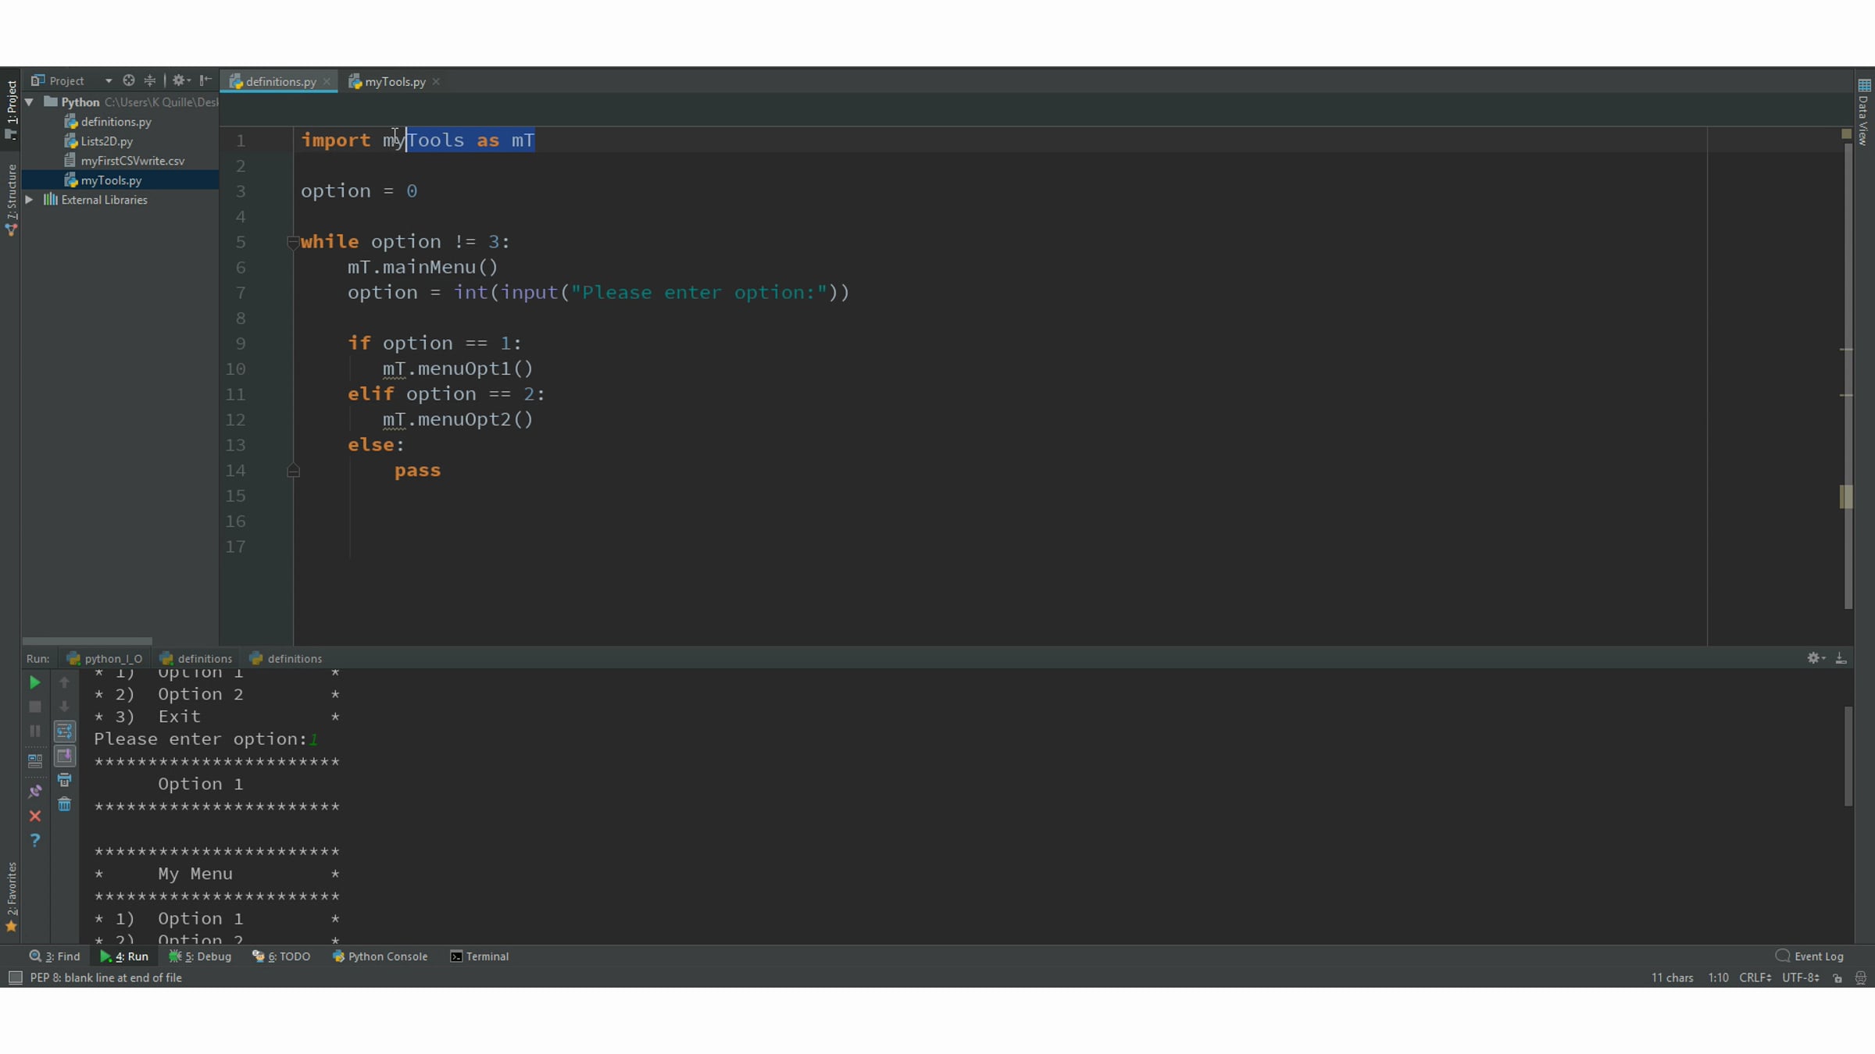Image resolution: width=1875 pixels, height=1054 pixels.
Task: Click the 'PEP 8: blank line' status message
Action: tap(105, 977)
